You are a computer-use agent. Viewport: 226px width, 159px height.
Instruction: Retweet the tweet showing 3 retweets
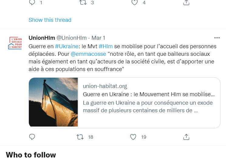(83, 2)
